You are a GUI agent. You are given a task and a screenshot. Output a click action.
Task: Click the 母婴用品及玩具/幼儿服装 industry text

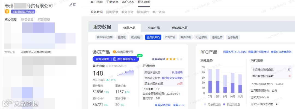pos(36,52)
